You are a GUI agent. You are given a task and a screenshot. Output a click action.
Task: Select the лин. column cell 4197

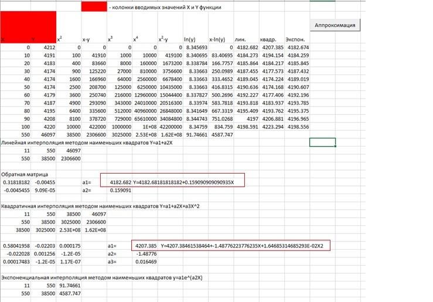tap(246, 119)
